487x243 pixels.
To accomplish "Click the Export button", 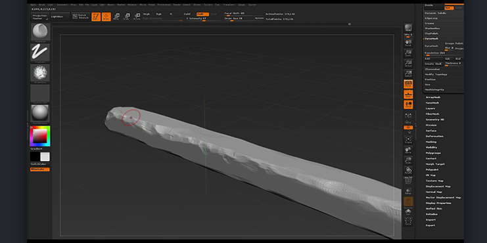I will [430, 225].
